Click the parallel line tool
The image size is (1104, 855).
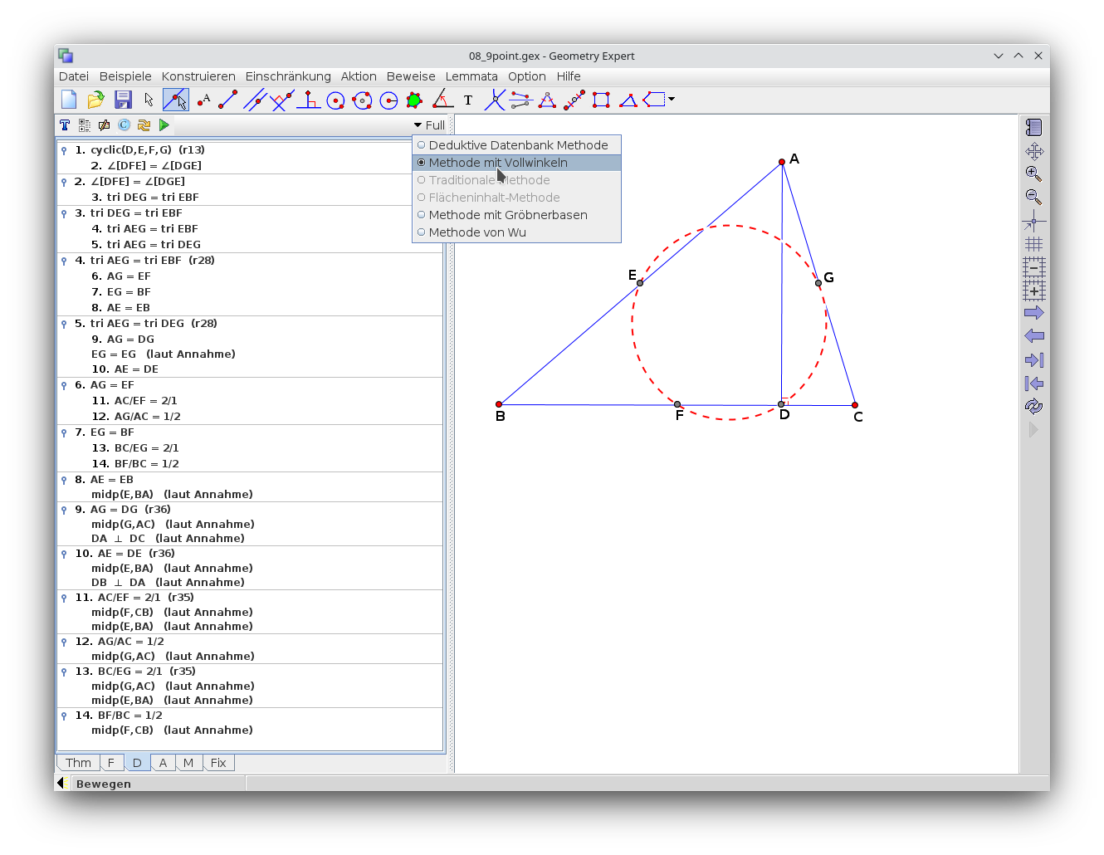(255, 100)
